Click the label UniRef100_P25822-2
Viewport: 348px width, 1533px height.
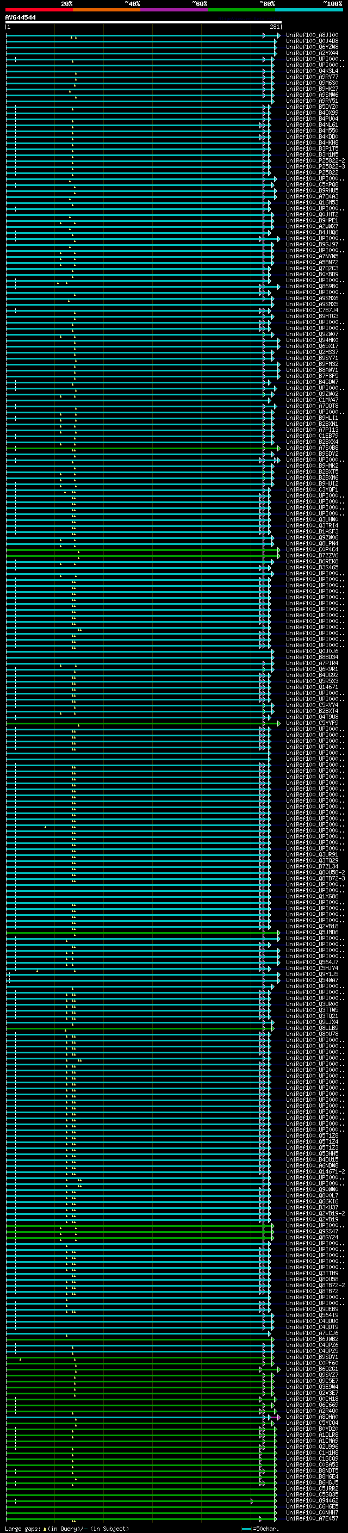(x=315, y=160)
